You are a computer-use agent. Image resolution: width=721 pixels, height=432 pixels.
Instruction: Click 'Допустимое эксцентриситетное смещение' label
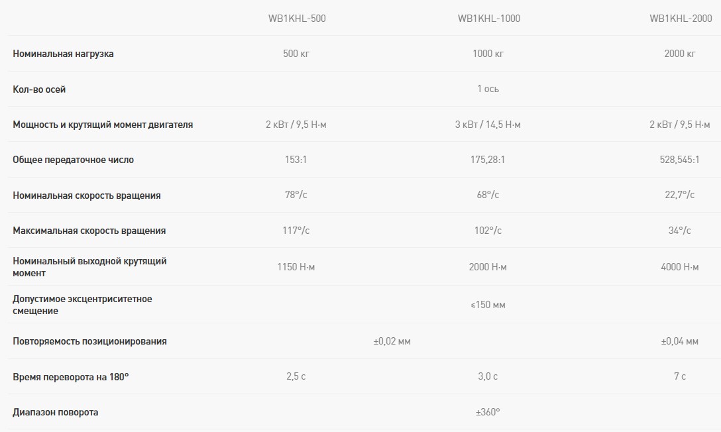pyautogui.click(x=82, y=305)
